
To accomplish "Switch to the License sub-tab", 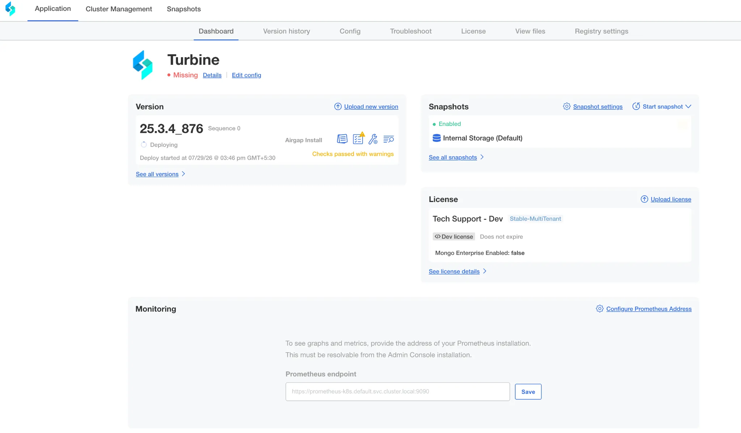I will [x=473, y=31].
